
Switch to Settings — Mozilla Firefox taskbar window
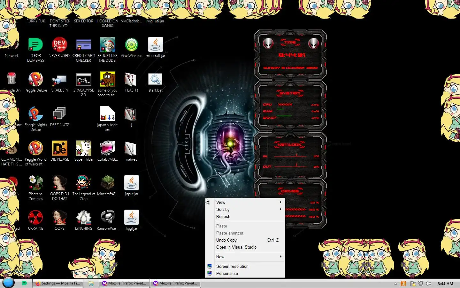[x=58, y=283]
